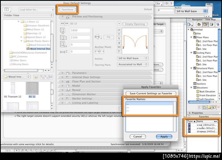Click the door width field showing 1800
Viewport: 222px width, 160px height.
(x=80, y=30)
